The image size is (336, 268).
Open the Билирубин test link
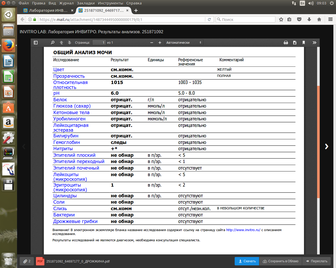[x=66, y=136]
